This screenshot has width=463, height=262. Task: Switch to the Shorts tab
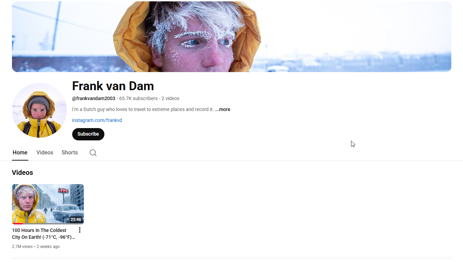pos(70,153)
